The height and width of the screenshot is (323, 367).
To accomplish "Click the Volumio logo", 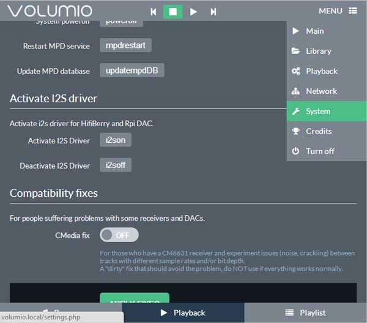I will coord(50,11).
